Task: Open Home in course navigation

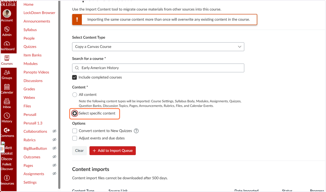Action: (x=29, y=4)
